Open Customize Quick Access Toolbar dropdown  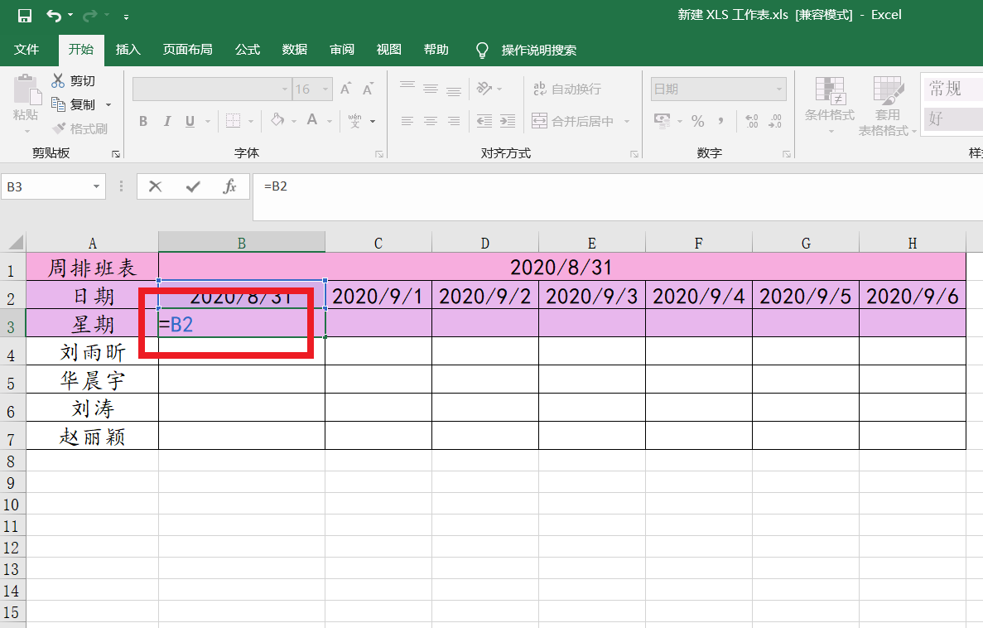(x=126, y=17)
